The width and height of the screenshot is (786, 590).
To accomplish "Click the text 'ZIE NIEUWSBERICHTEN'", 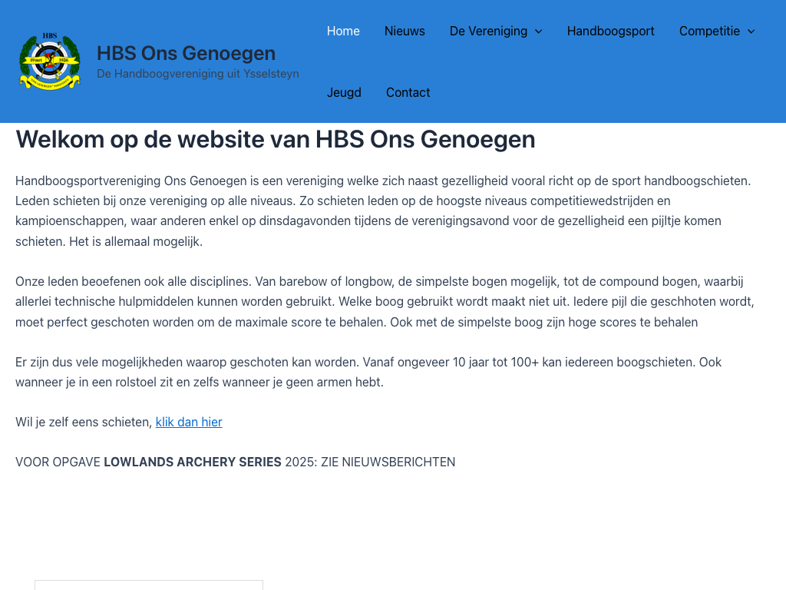I will point(388,462).
